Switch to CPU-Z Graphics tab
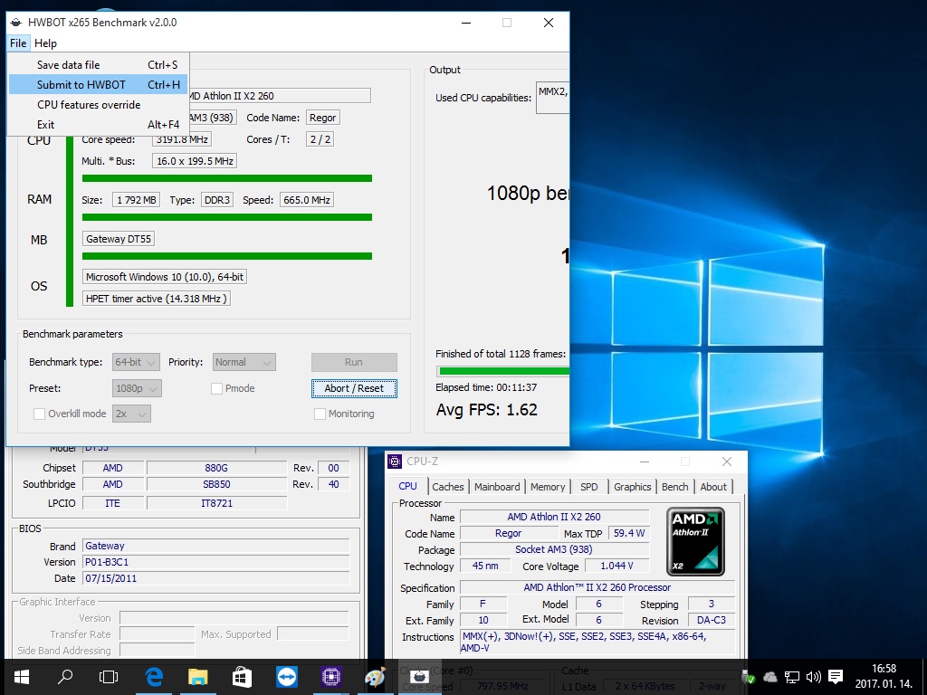 pyautogui.click(x=632, y=486)
